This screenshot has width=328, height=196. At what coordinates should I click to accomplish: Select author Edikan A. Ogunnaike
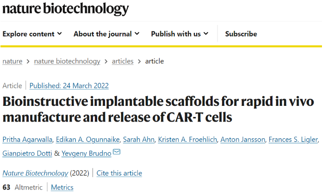tap(87, 140)
